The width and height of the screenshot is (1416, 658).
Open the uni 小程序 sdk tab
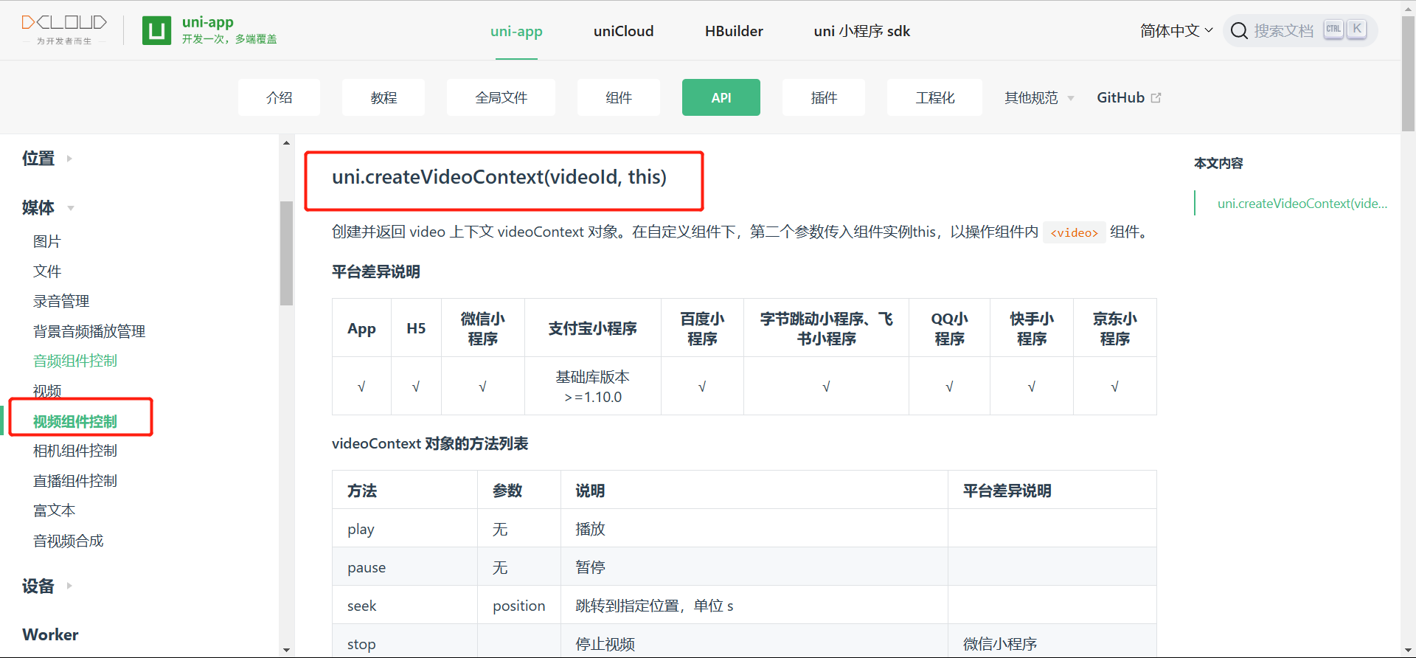(861, 31)
